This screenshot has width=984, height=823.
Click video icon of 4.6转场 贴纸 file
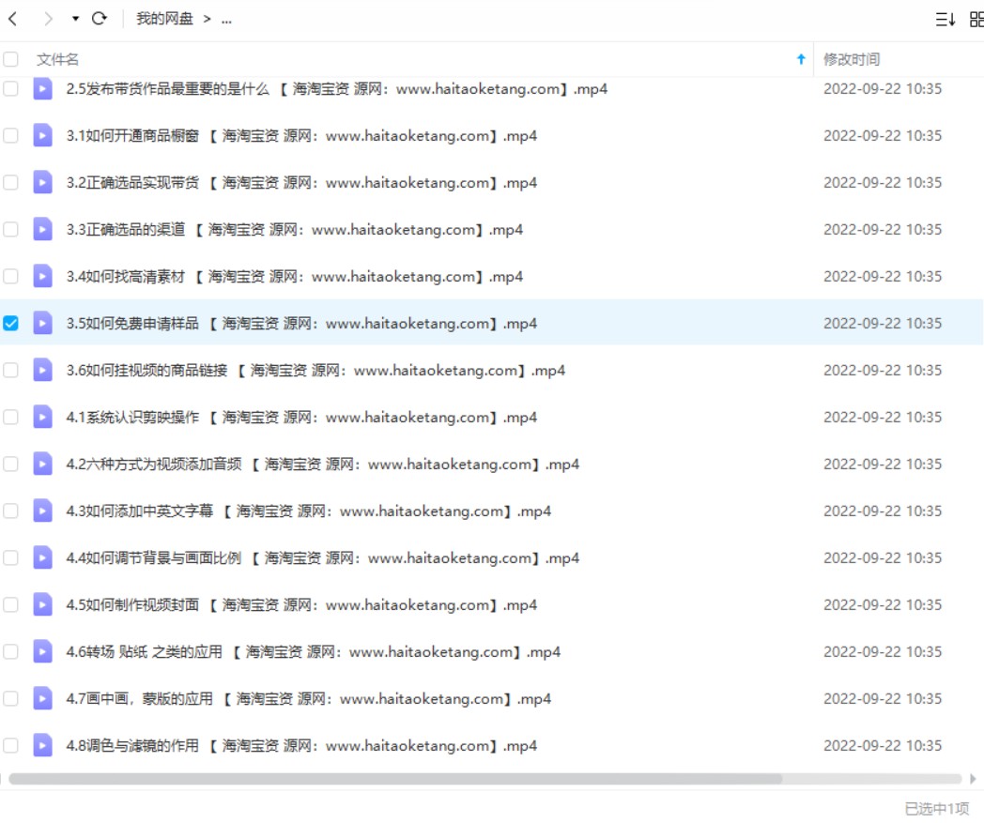(x=42, y=652)
